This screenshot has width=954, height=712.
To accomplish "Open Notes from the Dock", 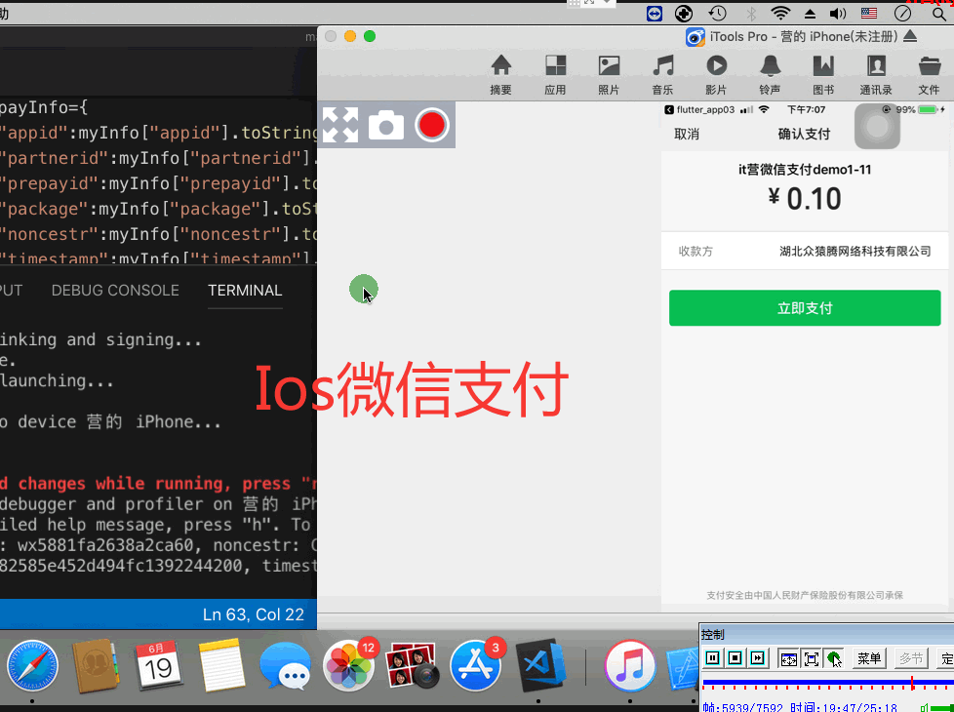I will click(x=221, y=666).
